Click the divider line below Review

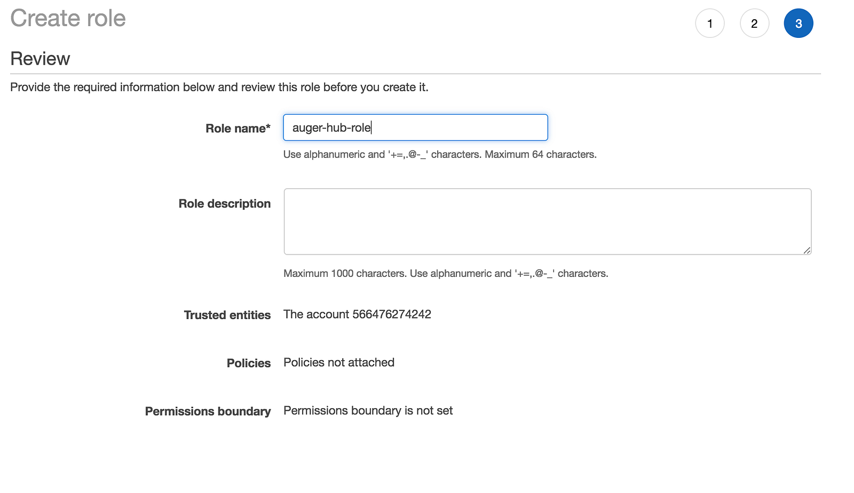[x=415, y=74]
